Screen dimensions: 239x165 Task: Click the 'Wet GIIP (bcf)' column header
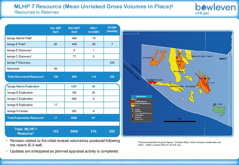(74, 30)
